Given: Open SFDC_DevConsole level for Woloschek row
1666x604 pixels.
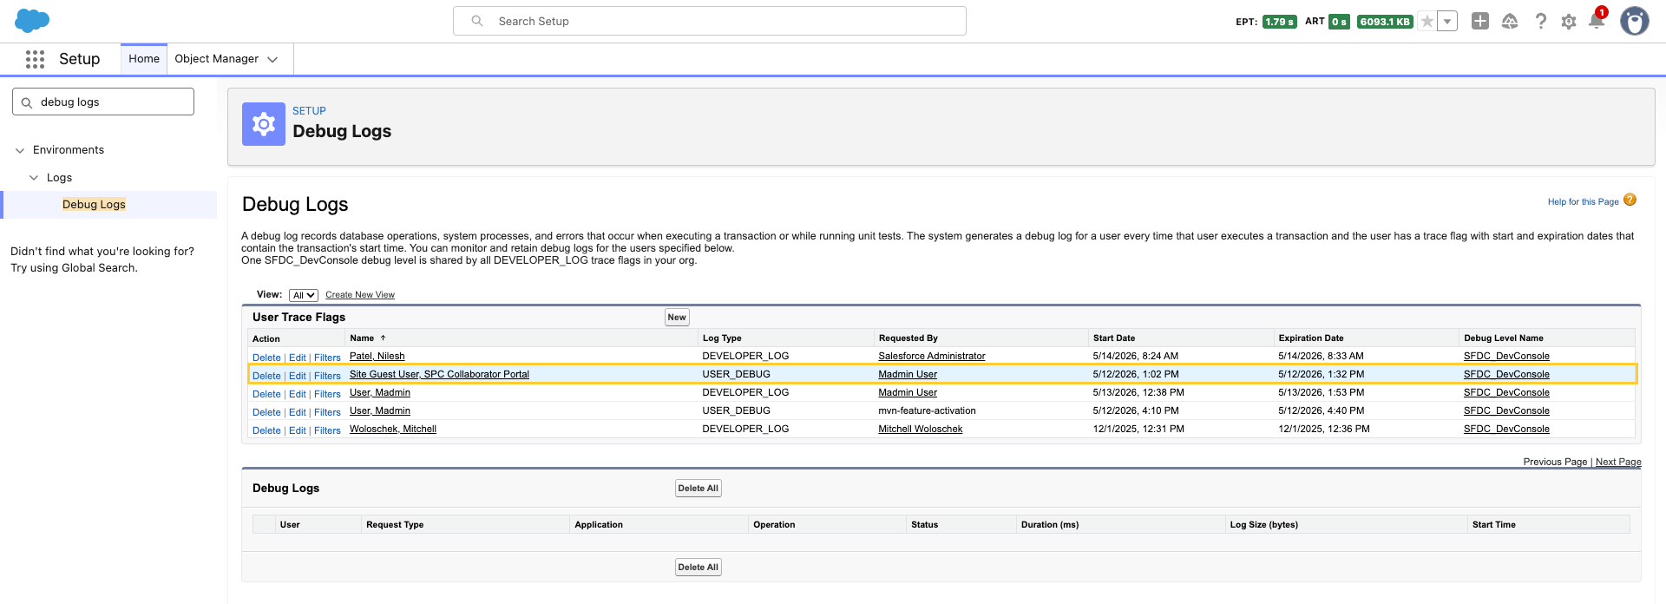Looking at the screenshot, I should pyautogui.click(x=1506, y=429).
